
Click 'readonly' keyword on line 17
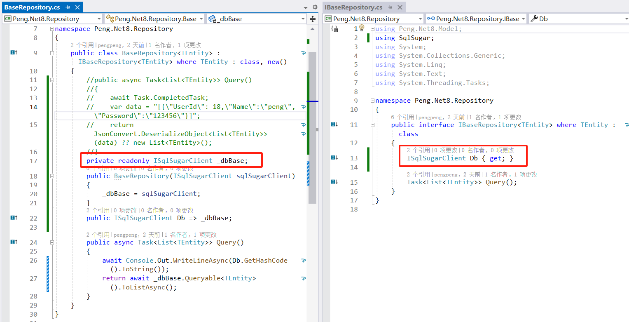pos(134,161)
